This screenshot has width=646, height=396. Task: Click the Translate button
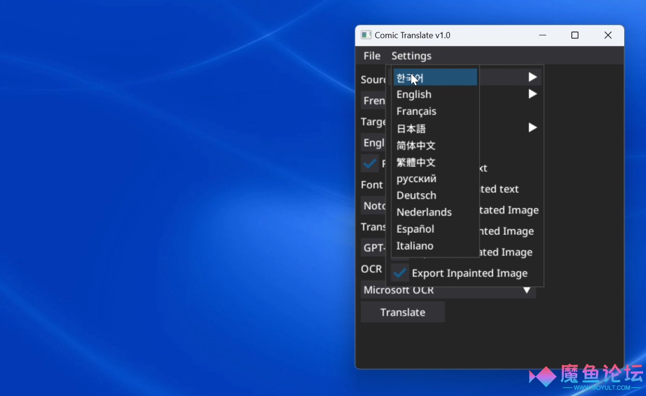tap(402, 312)
